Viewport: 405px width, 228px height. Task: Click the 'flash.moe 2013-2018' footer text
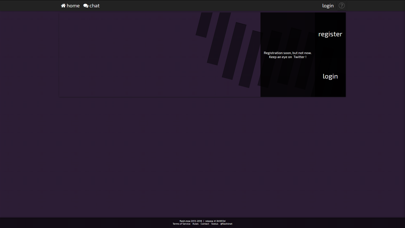pos(191,221)
